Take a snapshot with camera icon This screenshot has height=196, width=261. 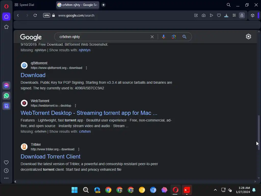coord(204,15)
